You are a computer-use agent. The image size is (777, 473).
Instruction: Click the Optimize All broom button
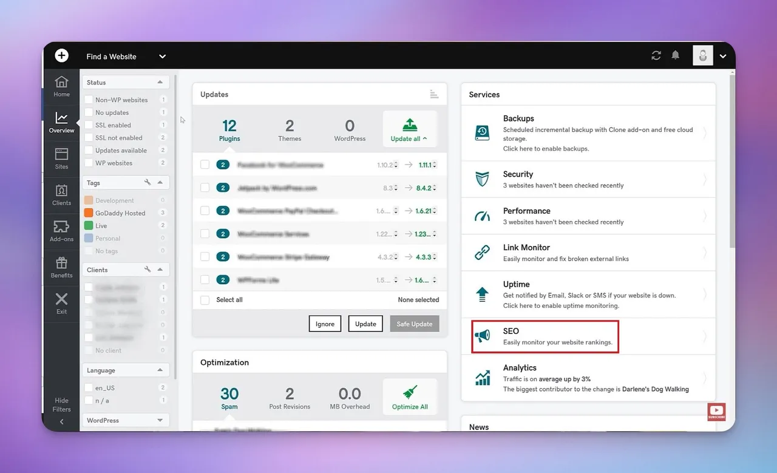pos(410,398)
